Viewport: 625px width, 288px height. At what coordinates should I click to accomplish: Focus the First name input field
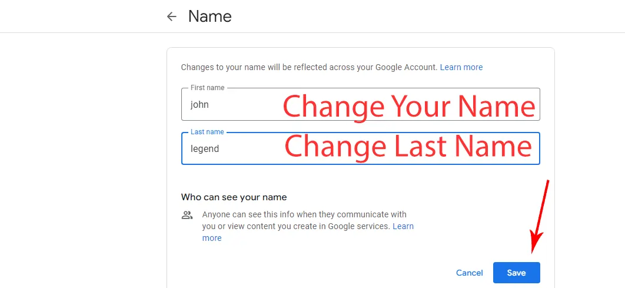[360, 104]
